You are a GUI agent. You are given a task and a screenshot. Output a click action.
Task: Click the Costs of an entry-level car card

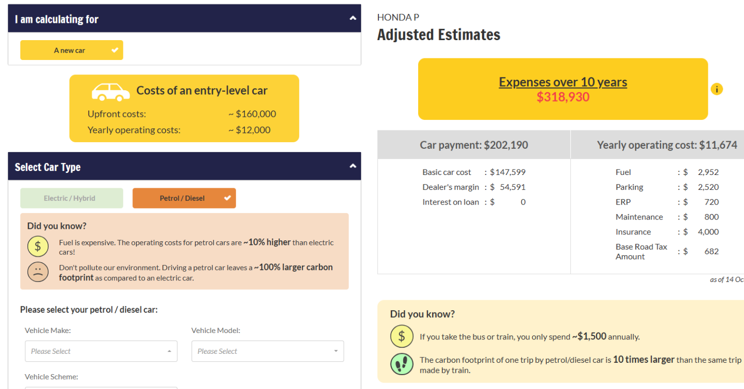[x=184, y=109]
